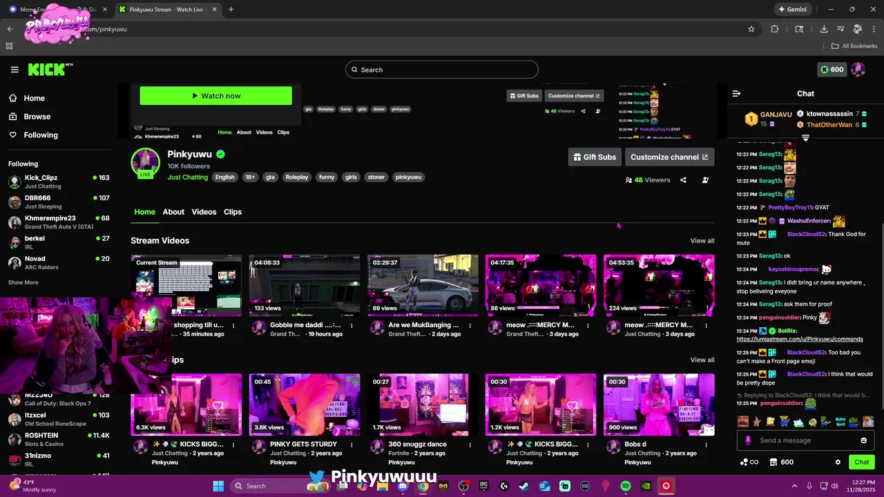Screen dimensions: 884x497
Task: Open Windows Start menu on taskbar
Action: pyautogui.click(x=218, y=486)
